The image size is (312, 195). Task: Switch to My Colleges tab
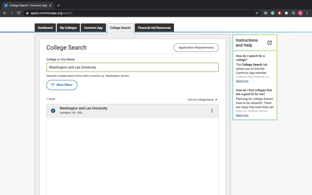(68, 28)
